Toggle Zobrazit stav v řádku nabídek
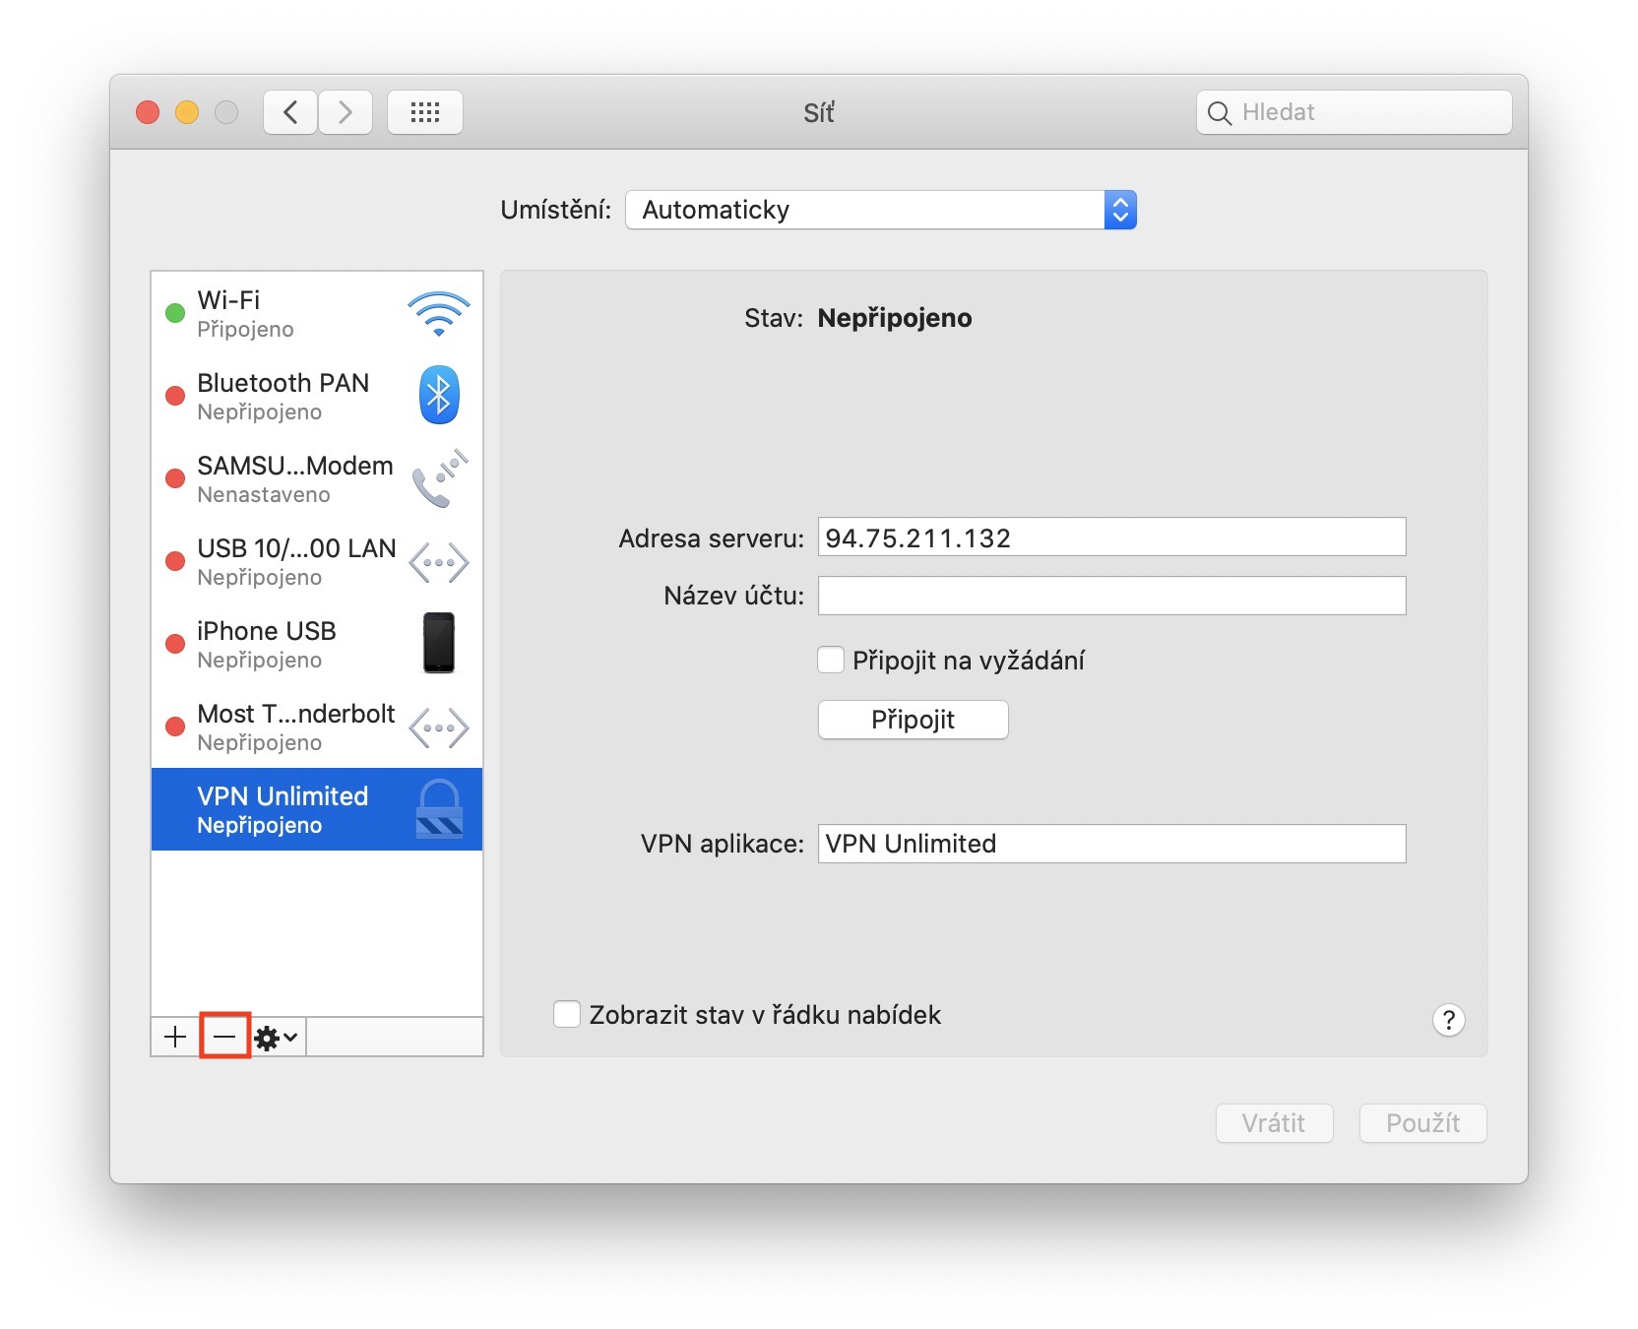This screenshot has height=1329, width=1638. click(567, 1014)
